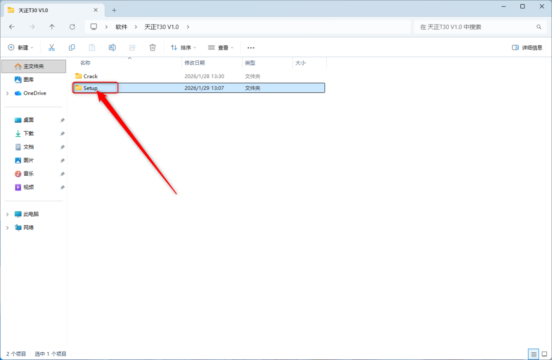Click pin icon beside 下载
Screen dimensions: 552x360
(x=62, y=134)
